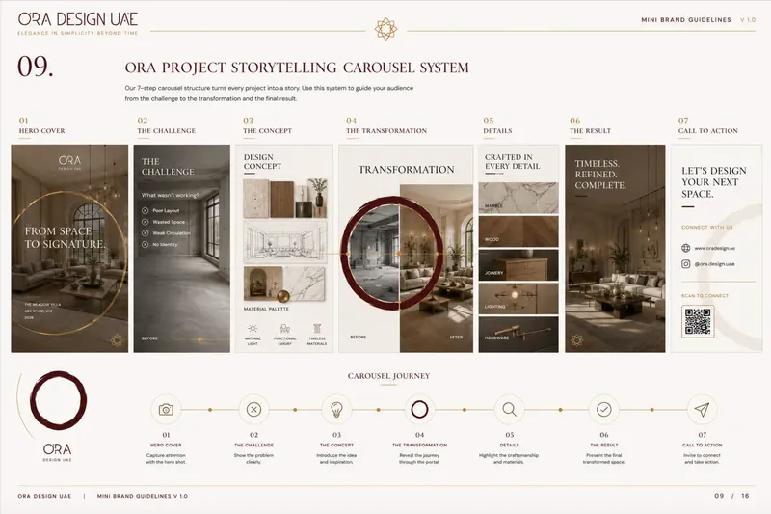This screenshot has width=771, height=514.
Task: Click the X icon beside Wasted Space
Action: click(x=146, y=222)
